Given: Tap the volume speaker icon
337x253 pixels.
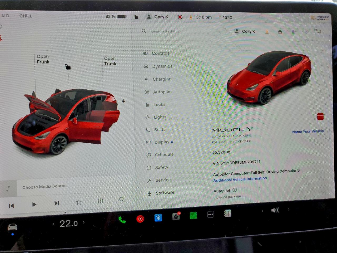Looking at the screenshot, I should 275,210.
